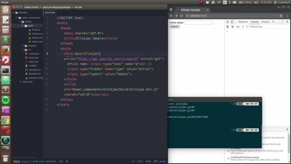Open the Terminal from the launcher

click(x=5, y=70)
